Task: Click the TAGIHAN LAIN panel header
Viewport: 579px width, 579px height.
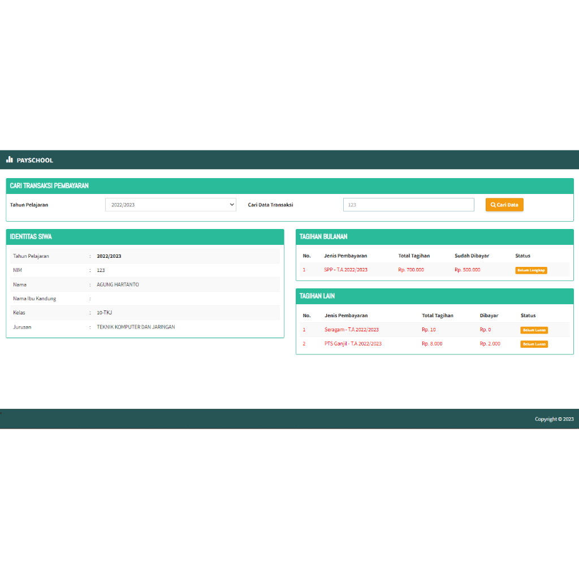Action: (435, 296)
